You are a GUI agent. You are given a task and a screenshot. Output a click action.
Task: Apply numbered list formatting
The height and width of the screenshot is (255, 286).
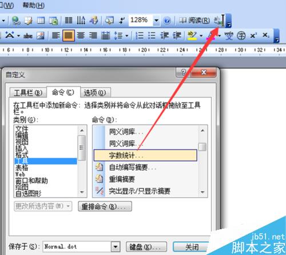tap(140, 36)
